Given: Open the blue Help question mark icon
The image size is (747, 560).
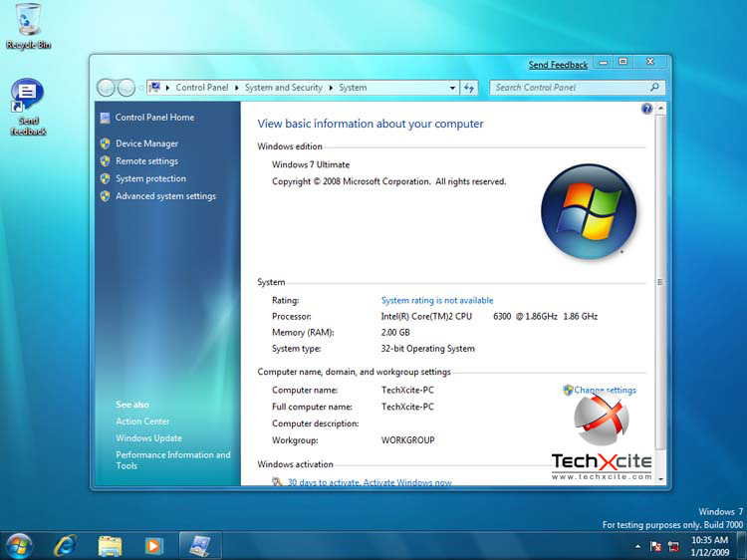Looking at the screenshot, I should click(646, 109).
